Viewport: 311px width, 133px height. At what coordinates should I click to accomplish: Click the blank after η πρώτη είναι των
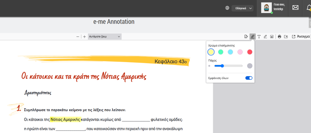point(70,129)
